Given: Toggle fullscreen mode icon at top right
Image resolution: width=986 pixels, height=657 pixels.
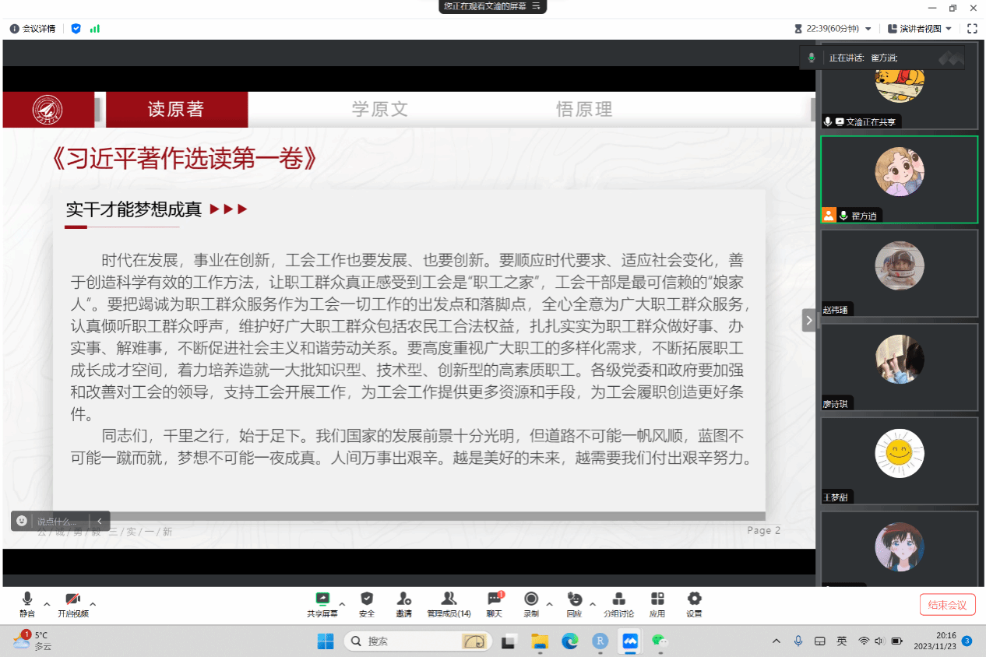Looking at the screenshot, I should tap(971, 29).
